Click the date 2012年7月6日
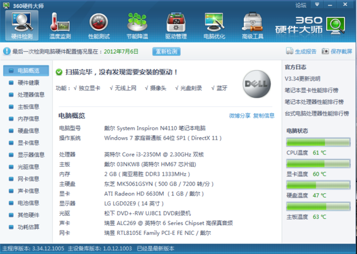 pos(121,52)
